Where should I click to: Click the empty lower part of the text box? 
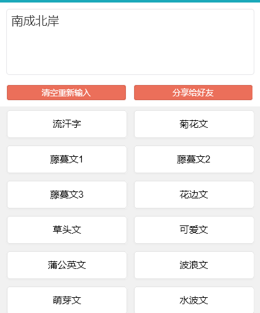[x=130, y=57]
